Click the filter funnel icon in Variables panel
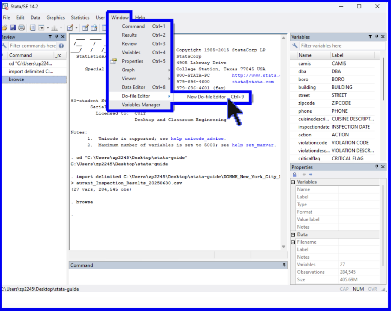Viewport: 391px width, 311px height. pyautogui.click(x=370, y=37)
